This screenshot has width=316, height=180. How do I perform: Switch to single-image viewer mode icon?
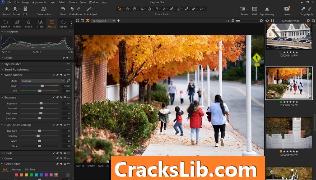click(82, 21)
